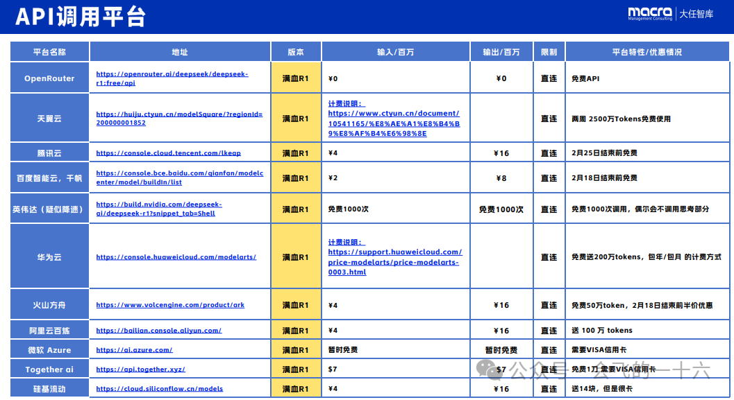
Task: Select the 腾讯云 platform name cell
Action: 49,153
